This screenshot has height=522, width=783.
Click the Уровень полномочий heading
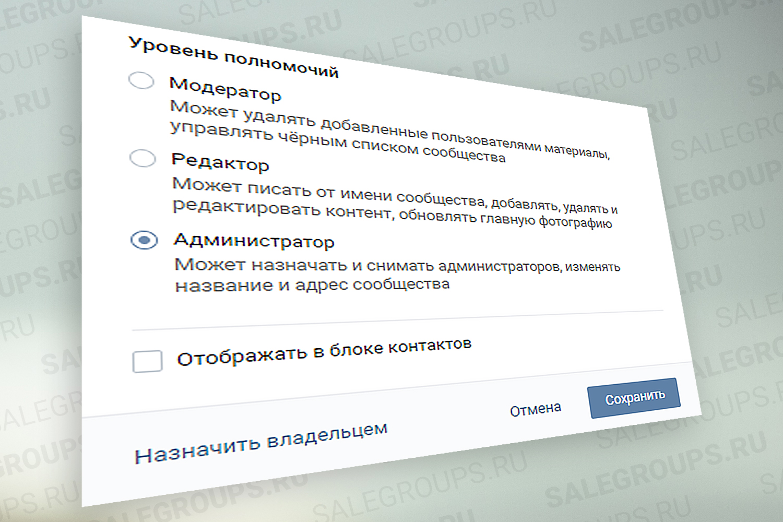233,57
